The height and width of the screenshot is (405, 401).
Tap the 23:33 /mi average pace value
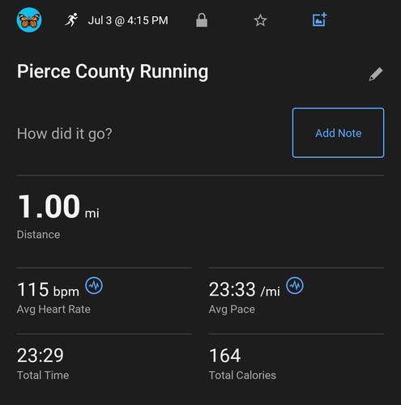pyautogui.click(x=245, y=290)
